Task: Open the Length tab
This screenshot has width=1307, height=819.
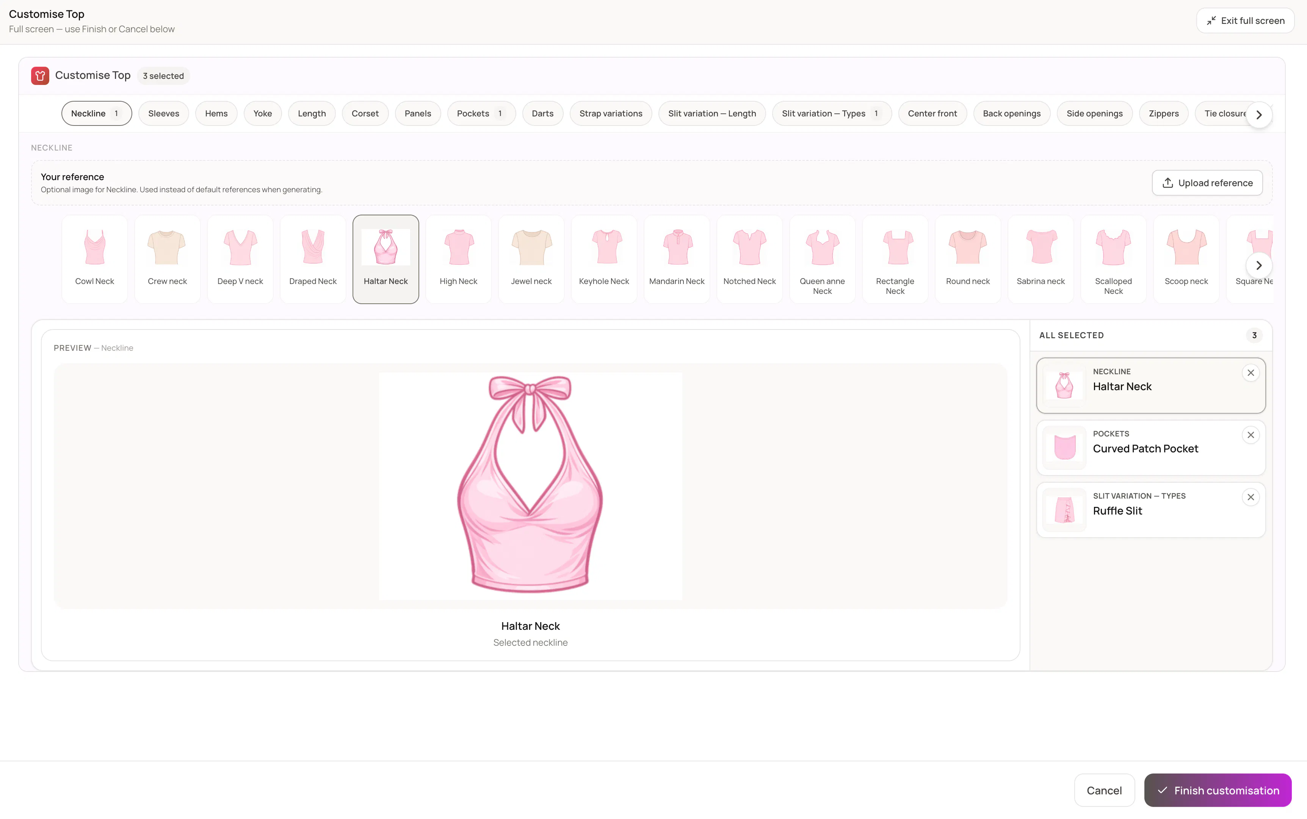Action: coord(312,114)
